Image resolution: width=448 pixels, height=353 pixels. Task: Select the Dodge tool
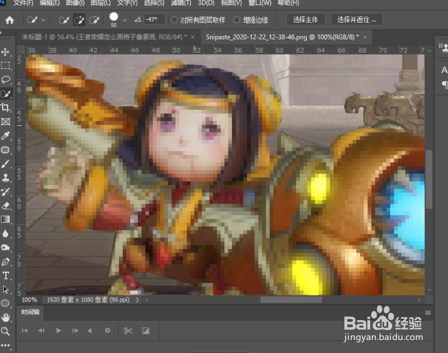[5, 247]
